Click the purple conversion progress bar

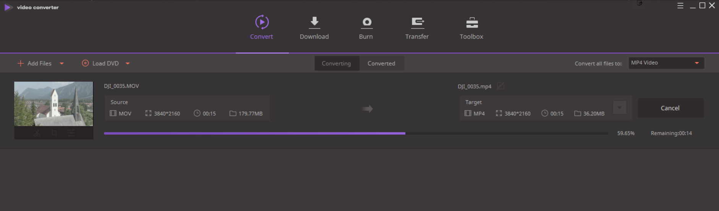[x=356, y=133]
